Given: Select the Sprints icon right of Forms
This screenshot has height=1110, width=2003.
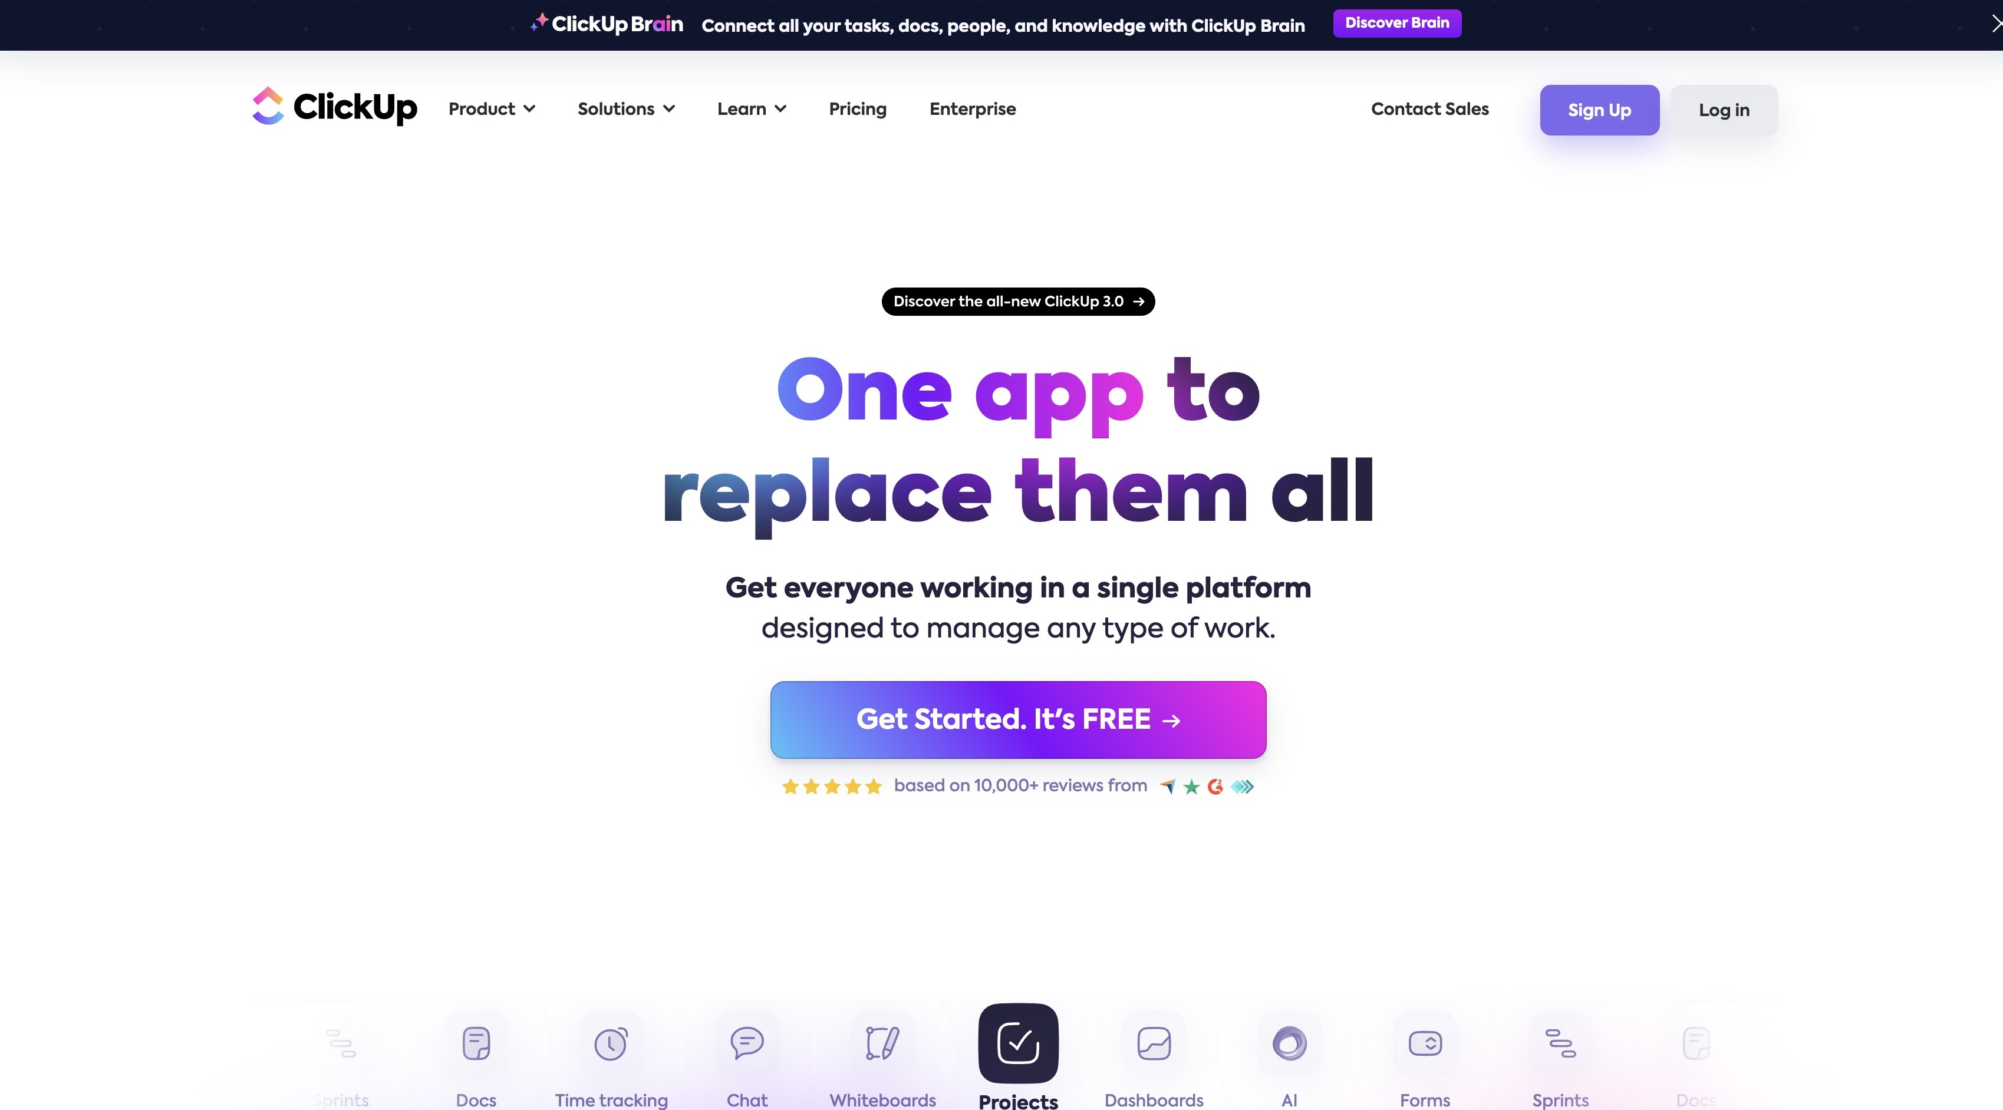Looking at the screenshot, I should coord(1560,1043).
